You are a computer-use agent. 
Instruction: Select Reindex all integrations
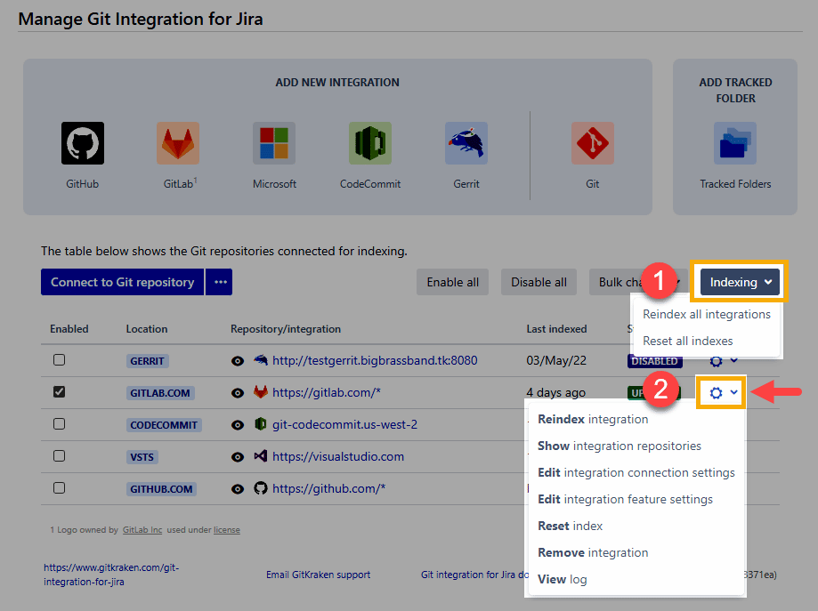tap(707, 314)
